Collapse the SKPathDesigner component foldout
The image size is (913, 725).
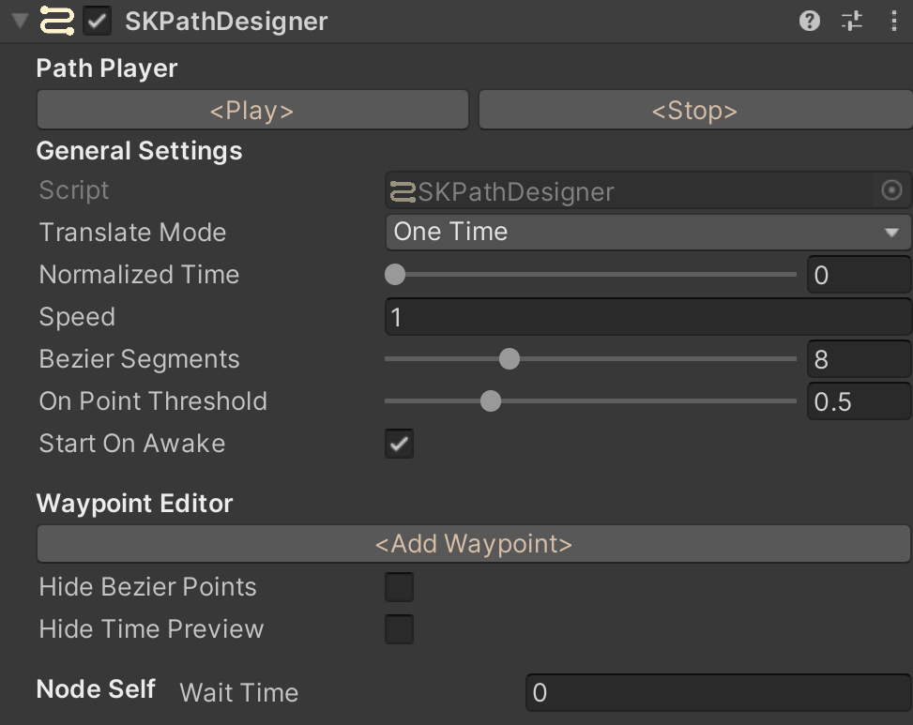[x=20, y=21]
